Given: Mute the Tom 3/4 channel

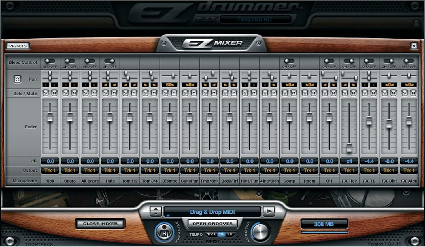Looking at the screenshot, I should pos(154,93).
